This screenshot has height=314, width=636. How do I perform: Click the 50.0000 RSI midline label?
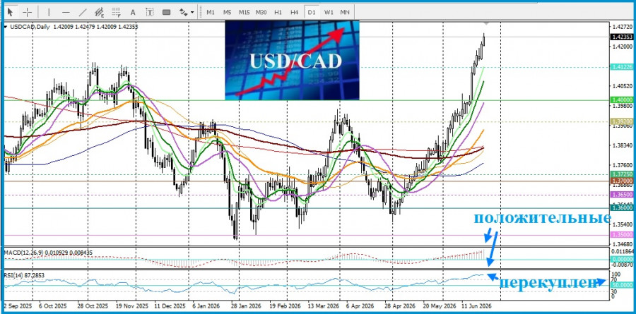point(622,285)
